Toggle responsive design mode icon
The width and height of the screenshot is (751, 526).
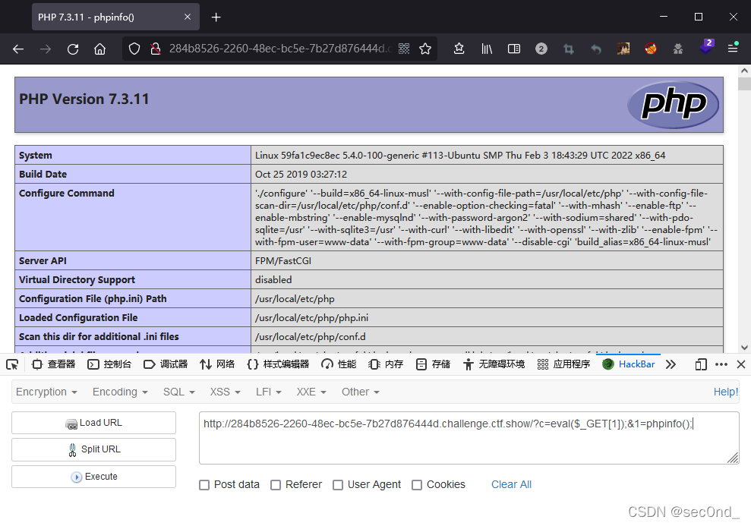click(x=701, y=364)
